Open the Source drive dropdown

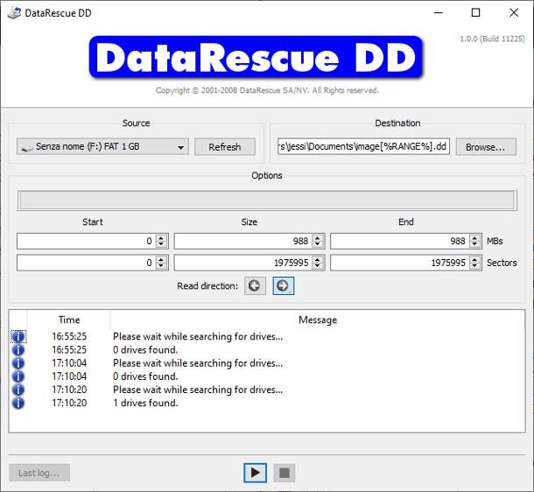click(x=102, y=147)
